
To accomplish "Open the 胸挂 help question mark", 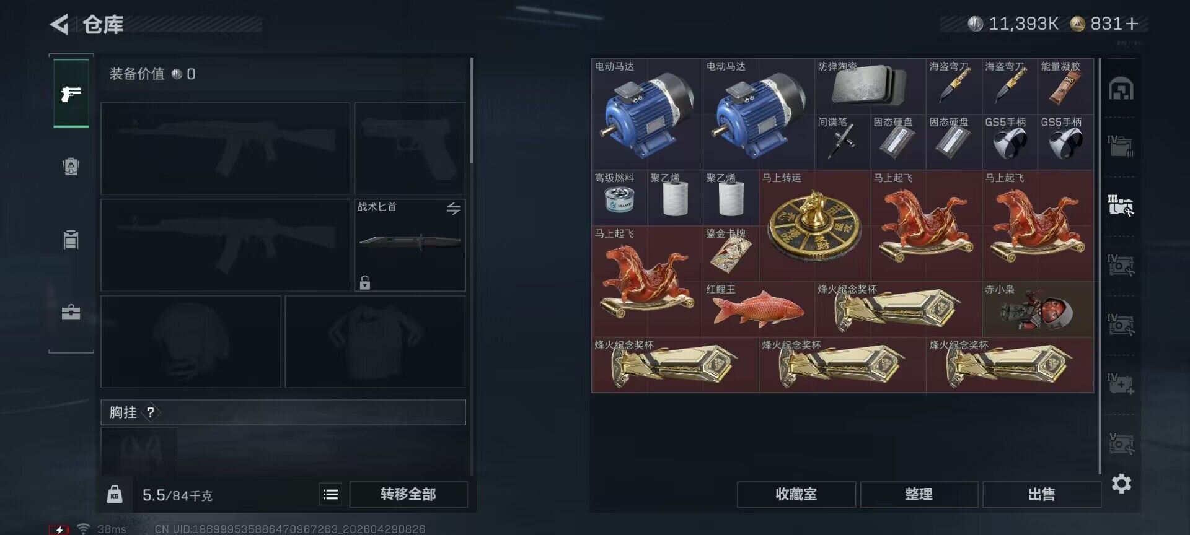I will coord(151,412).
